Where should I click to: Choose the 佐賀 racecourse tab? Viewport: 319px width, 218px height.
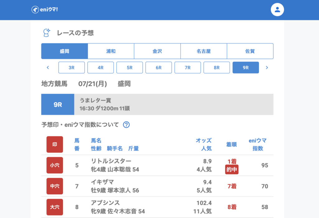(x=250, y=51)
